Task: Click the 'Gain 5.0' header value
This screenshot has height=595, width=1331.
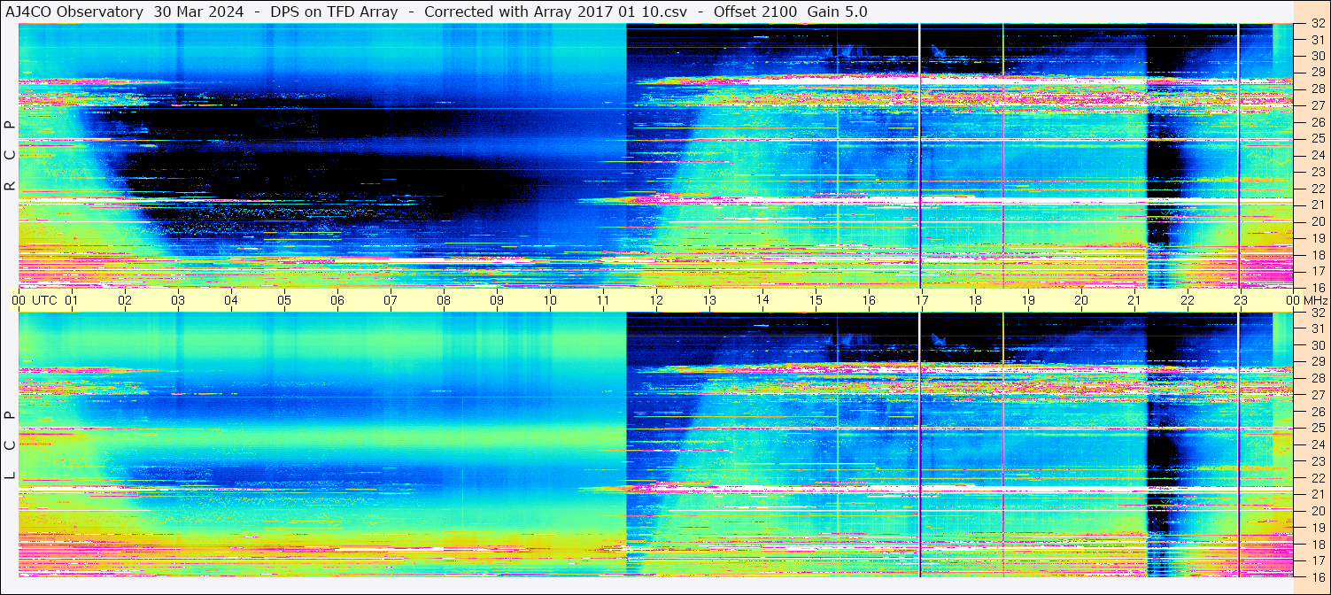Action: [838, 12]
